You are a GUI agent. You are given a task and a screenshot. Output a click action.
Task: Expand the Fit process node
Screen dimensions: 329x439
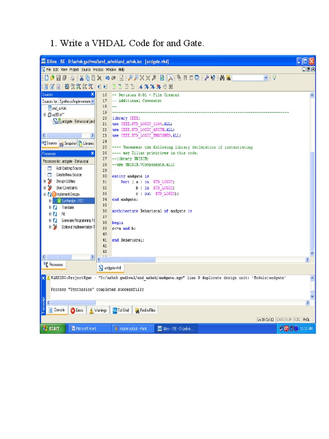pyautogui.click(x=50, y=214)
